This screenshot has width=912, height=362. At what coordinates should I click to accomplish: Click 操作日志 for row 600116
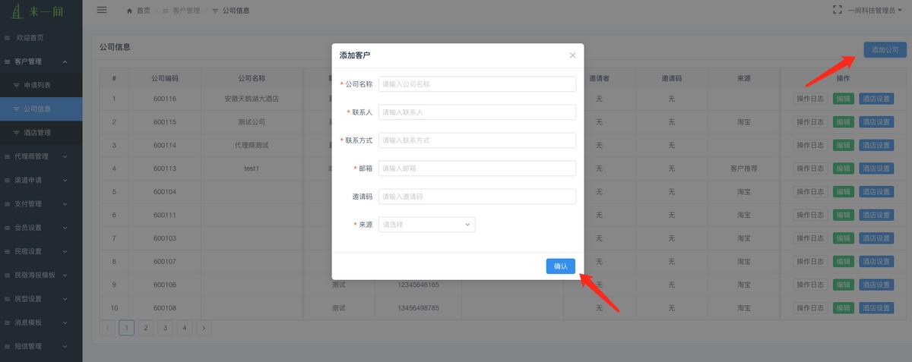[x=809, y=99]
